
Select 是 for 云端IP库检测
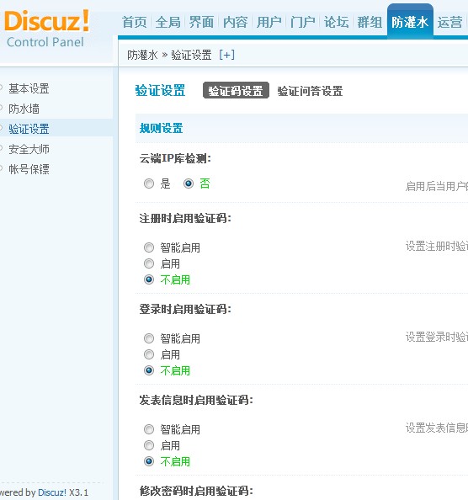[x=149, y=184]
